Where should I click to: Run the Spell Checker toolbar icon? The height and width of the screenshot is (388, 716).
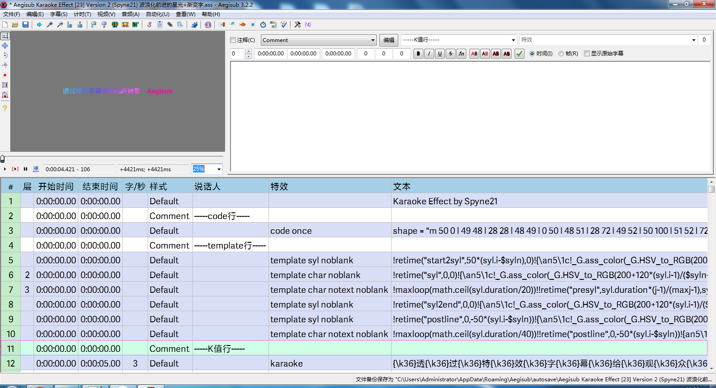[x=284, y=25]
